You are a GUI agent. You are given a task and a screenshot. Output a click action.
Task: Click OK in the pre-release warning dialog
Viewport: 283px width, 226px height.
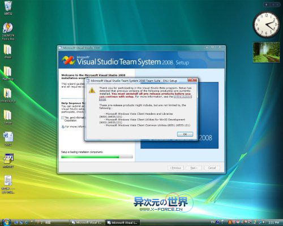185,134
